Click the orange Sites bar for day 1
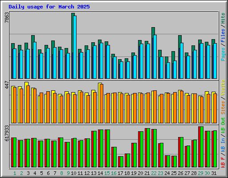 coord(15,105)
